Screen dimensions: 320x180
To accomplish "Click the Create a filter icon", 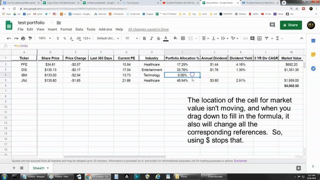I will [x=266, y=38].
